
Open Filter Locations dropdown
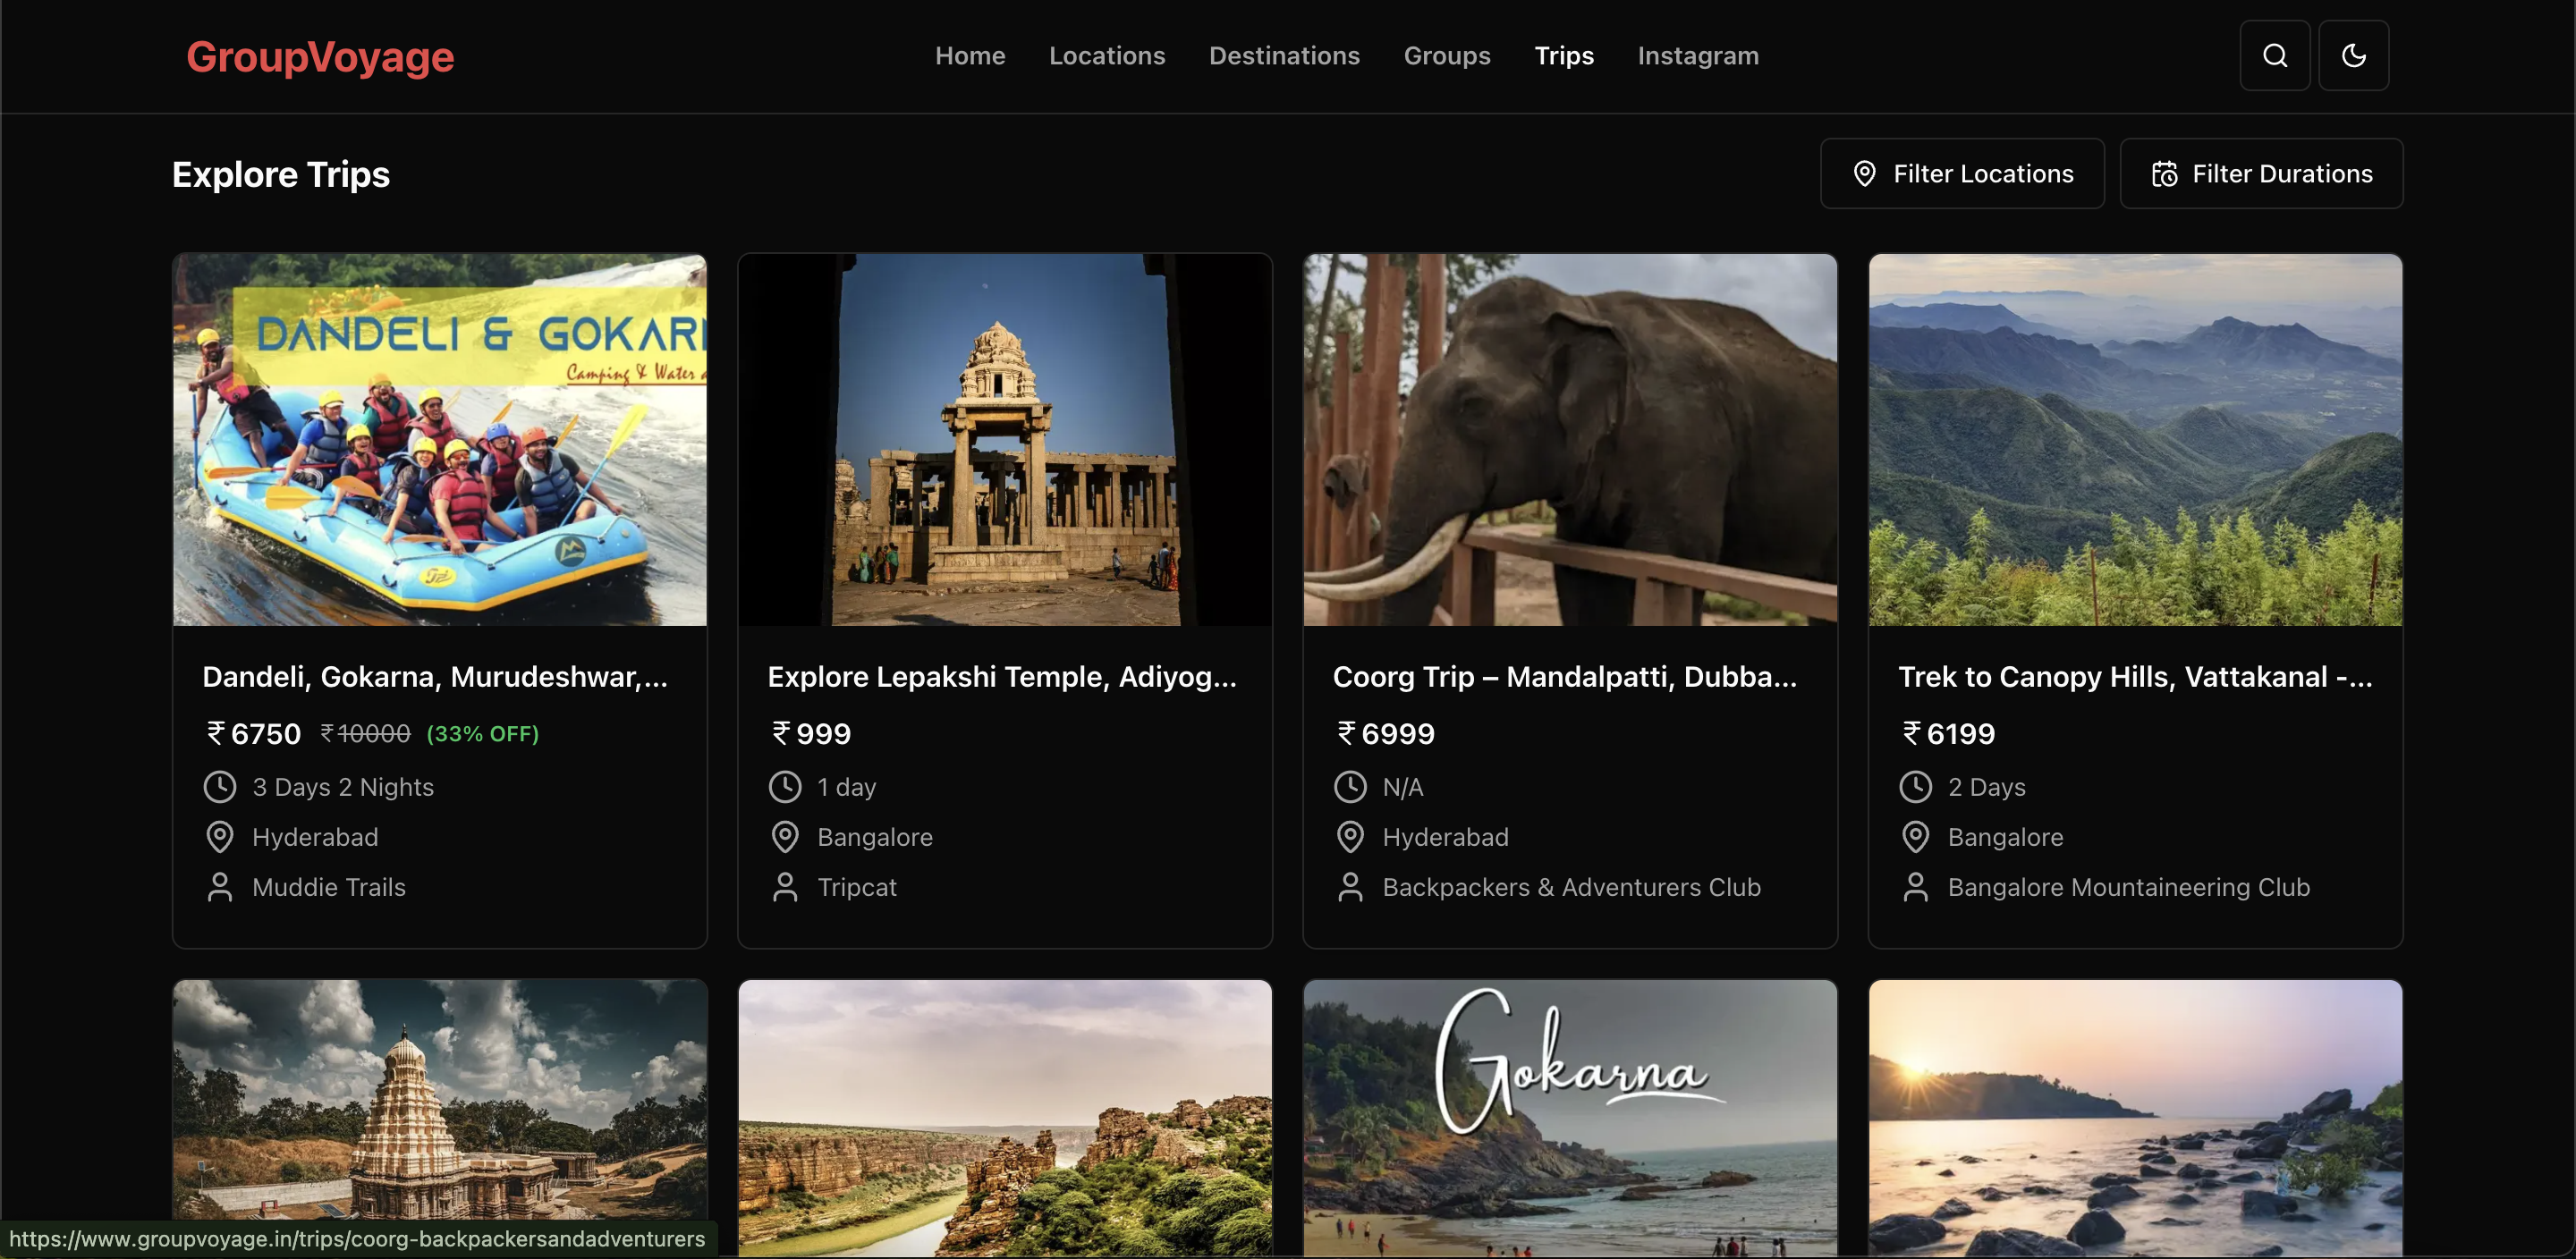1962,174
